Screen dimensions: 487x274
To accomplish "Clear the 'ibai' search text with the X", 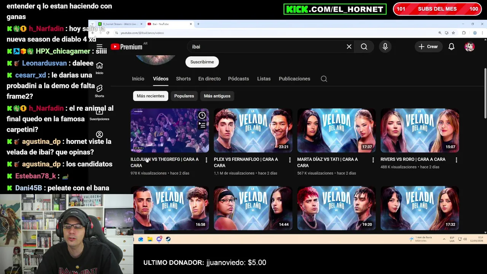I will pos(349,46).
